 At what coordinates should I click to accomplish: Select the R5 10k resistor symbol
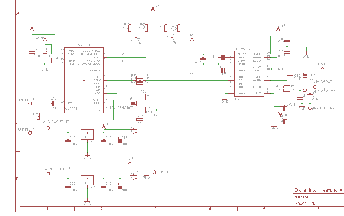pos(146,28)
